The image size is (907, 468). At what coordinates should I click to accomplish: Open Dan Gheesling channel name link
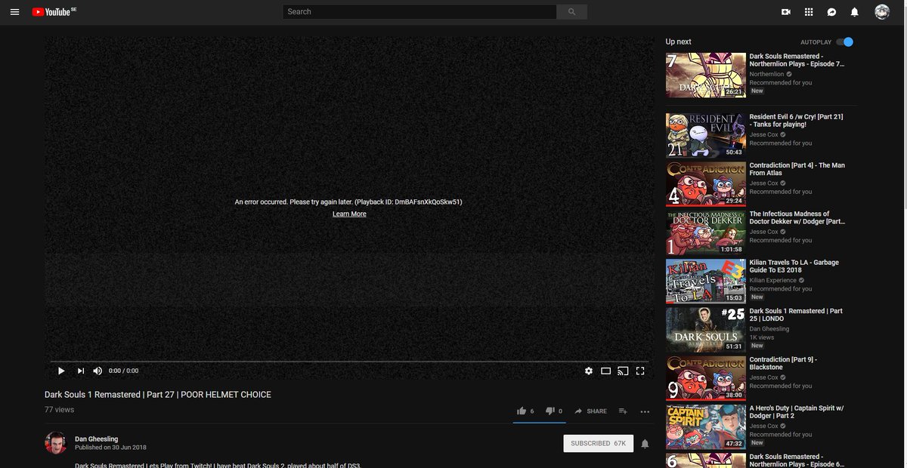coord(96,439)
